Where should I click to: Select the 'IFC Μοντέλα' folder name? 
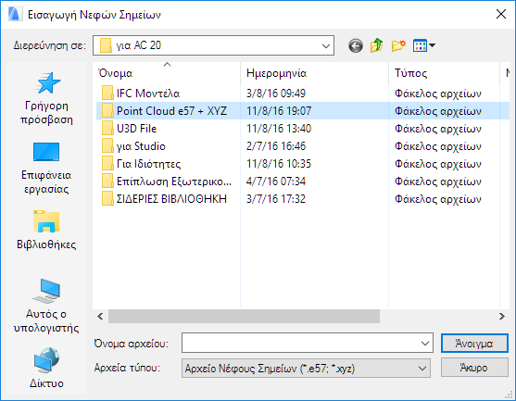tap(148, 94)
